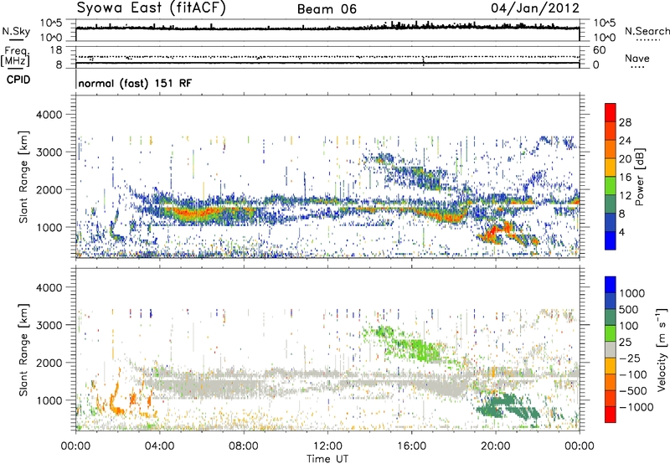Viewport: 670px width, 464px height.
Task: Click the '-25' label on velocity colorbar
Action: point(631,358)
